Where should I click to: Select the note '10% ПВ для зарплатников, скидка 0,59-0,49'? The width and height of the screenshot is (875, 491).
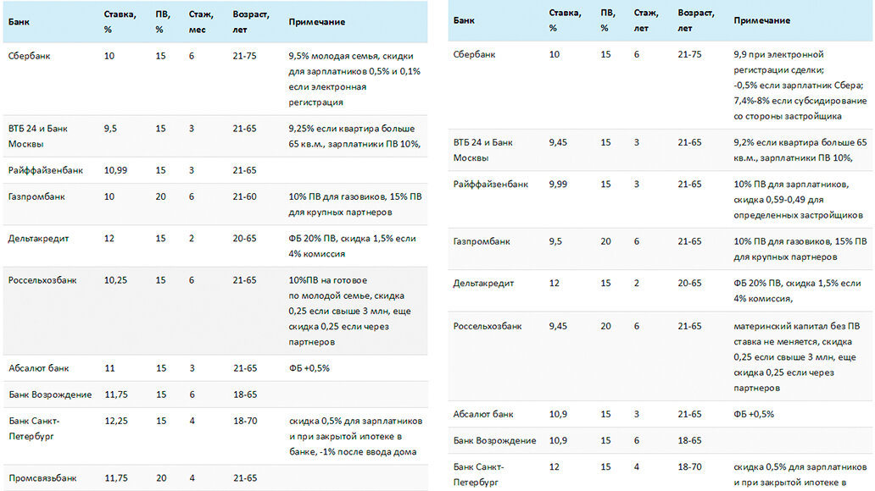pyautogui.click(x=799, y=200)
